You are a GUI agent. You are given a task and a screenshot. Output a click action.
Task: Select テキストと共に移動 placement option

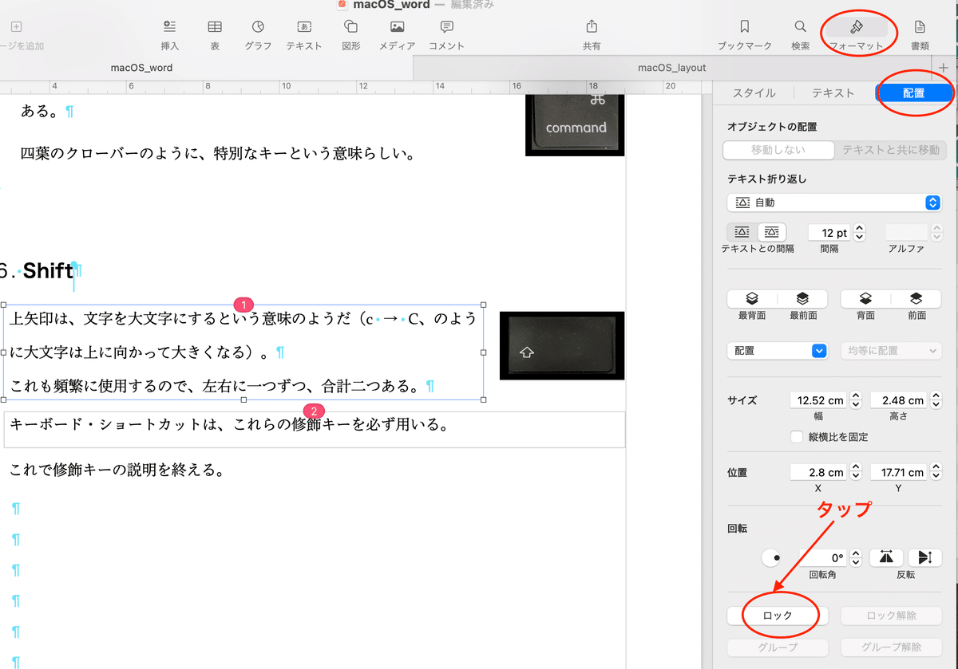(890, 150)
